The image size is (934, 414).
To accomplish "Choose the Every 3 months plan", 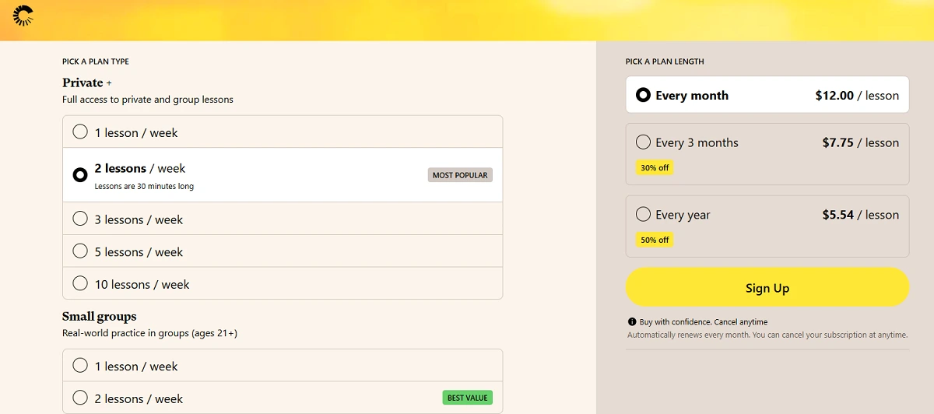I will 643,142.
